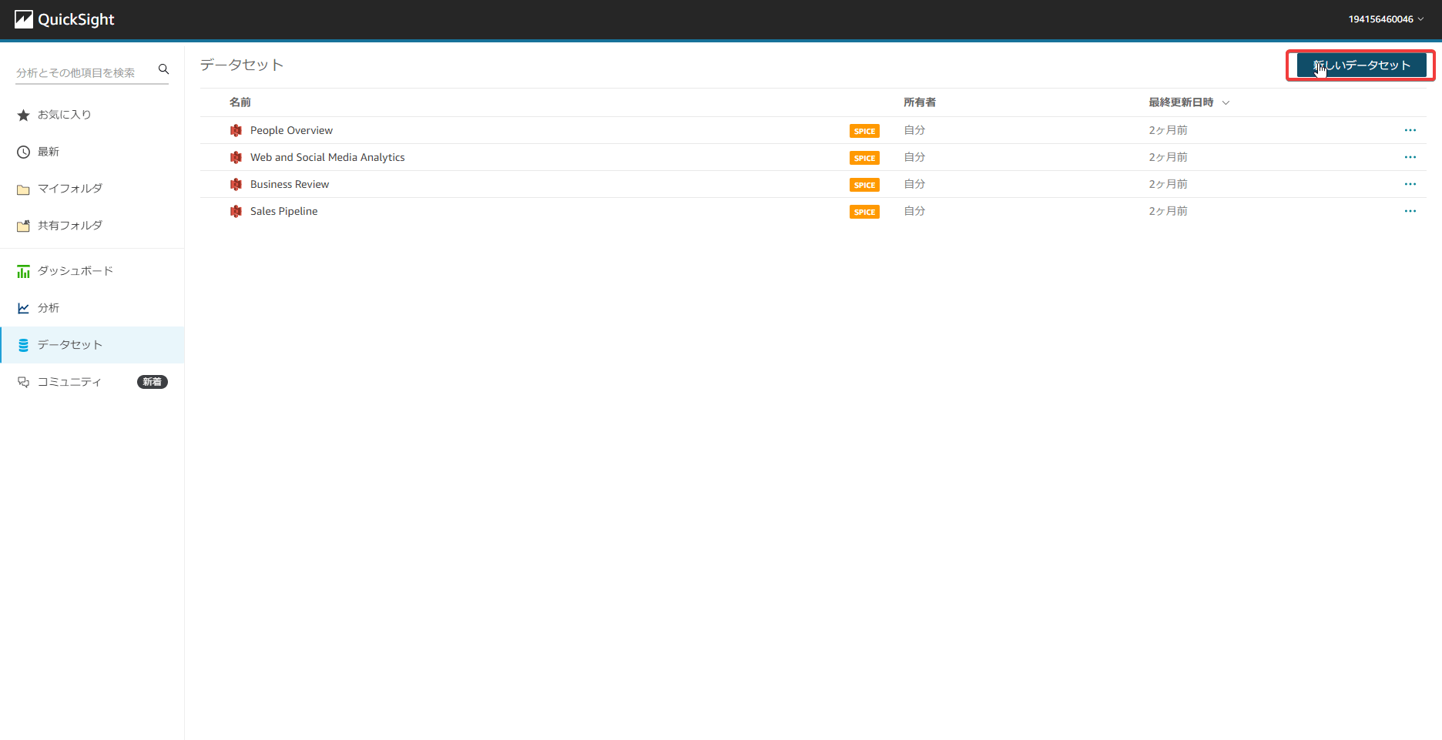This screenshot has width=1442, height=740.
Task: Click 自分 owner in Business Review row
Action: tap(914, 184)
